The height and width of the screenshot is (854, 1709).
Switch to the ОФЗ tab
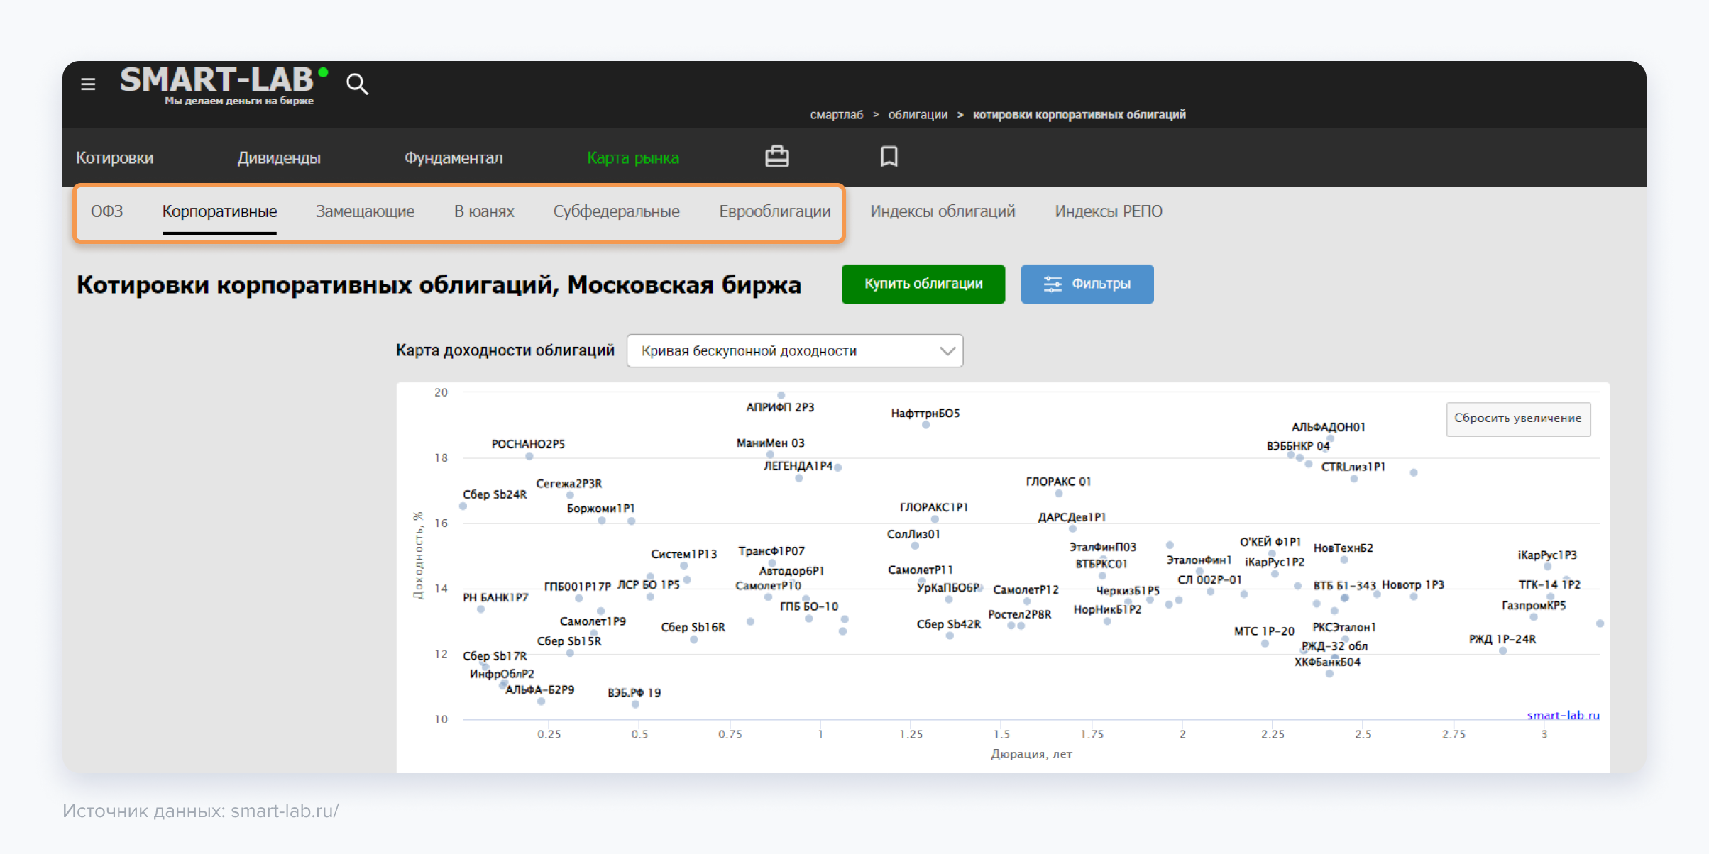(107, 211)
